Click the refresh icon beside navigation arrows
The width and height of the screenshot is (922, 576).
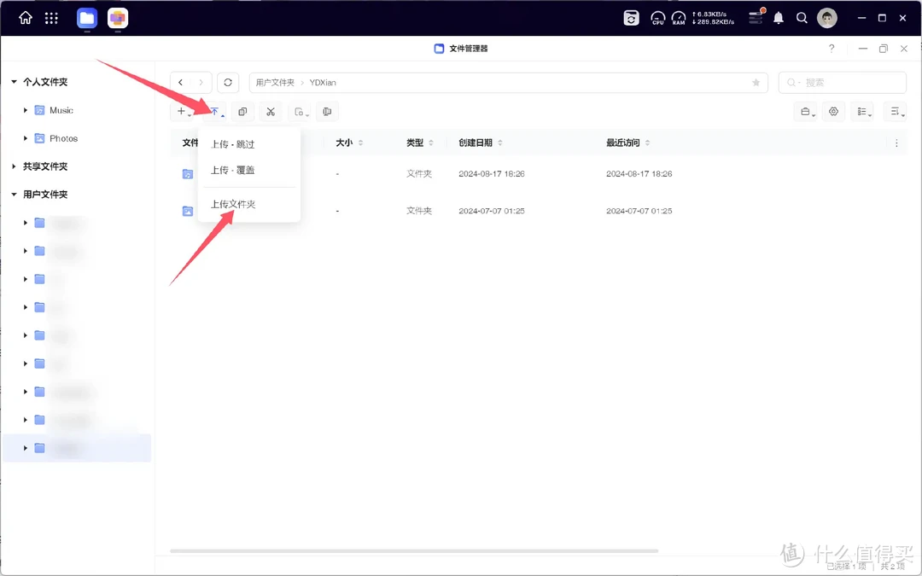click(x=226, y=82)
